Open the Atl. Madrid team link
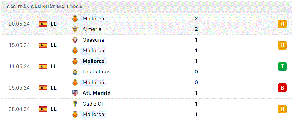297x121 pixels. tap(97, 93)
